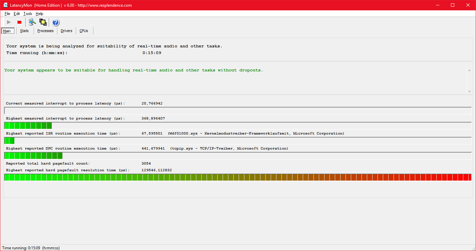Click the 'Highest reported ISR routine execution time' label
The height and width of the screenshot is (251, 476).
(x=63, y=134)
